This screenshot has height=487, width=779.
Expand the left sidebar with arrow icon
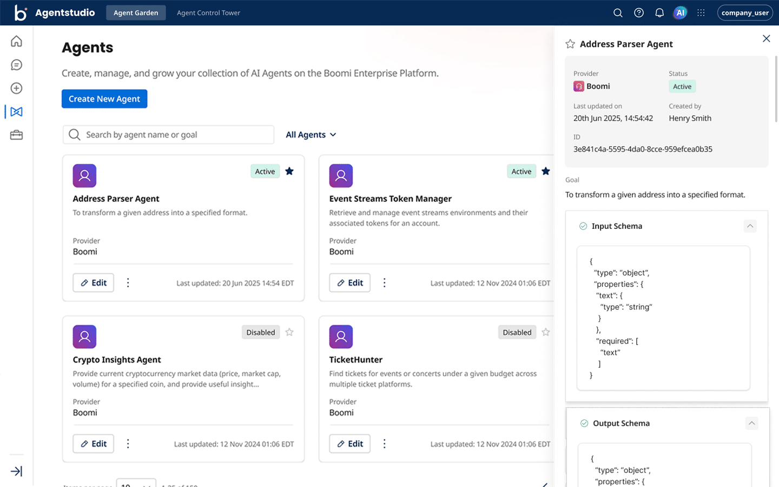click(x=17, y=471)
